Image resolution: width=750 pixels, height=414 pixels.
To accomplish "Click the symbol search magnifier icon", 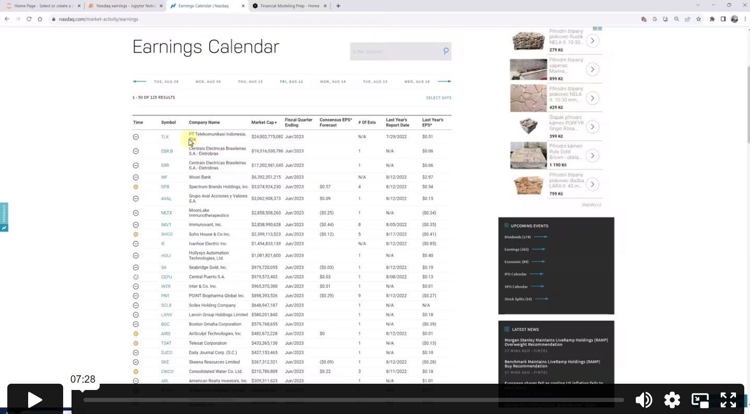I will click(446, 51).
